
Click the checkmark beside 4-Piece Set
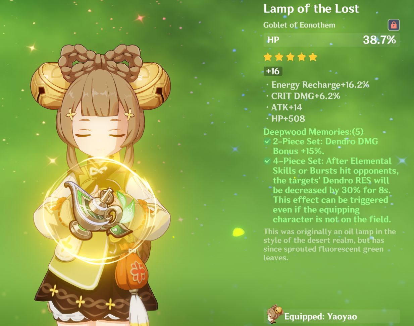point(267,161)
